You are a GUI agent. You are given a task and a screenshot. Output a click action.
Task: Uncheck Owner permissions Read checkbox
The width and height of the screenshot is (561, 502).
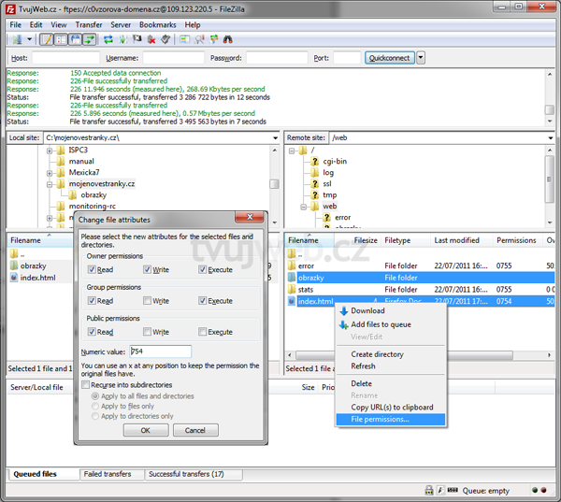click(92, 269)
